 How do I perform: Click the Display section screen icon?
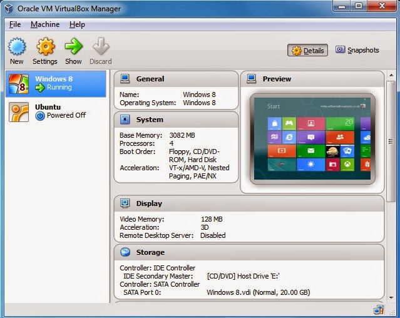click(125, 203)
